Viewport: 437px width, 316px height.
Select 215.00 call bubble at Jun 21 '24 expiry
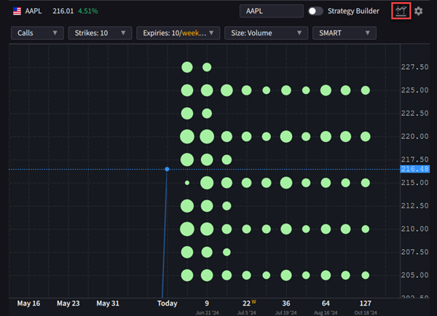(207, 183)
